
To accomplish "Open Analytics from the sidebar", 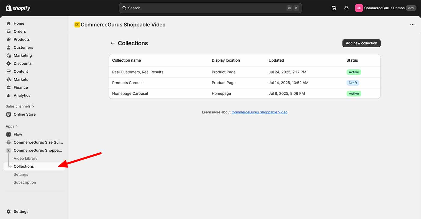I will [x=22, y=95].
